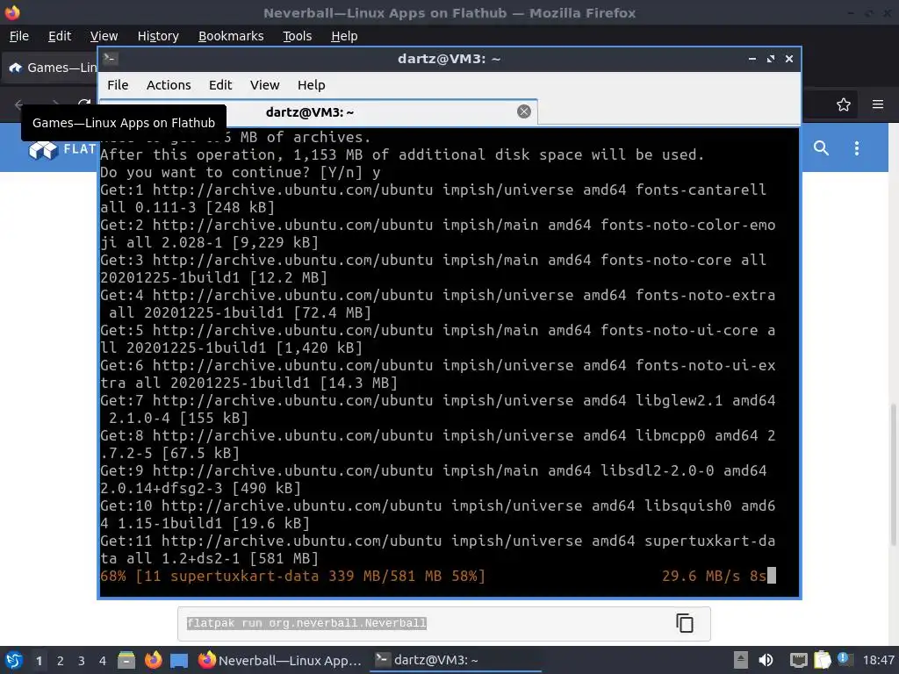
Task: Click the Firefox icon in the browser title bar
Action: point(12,12)
